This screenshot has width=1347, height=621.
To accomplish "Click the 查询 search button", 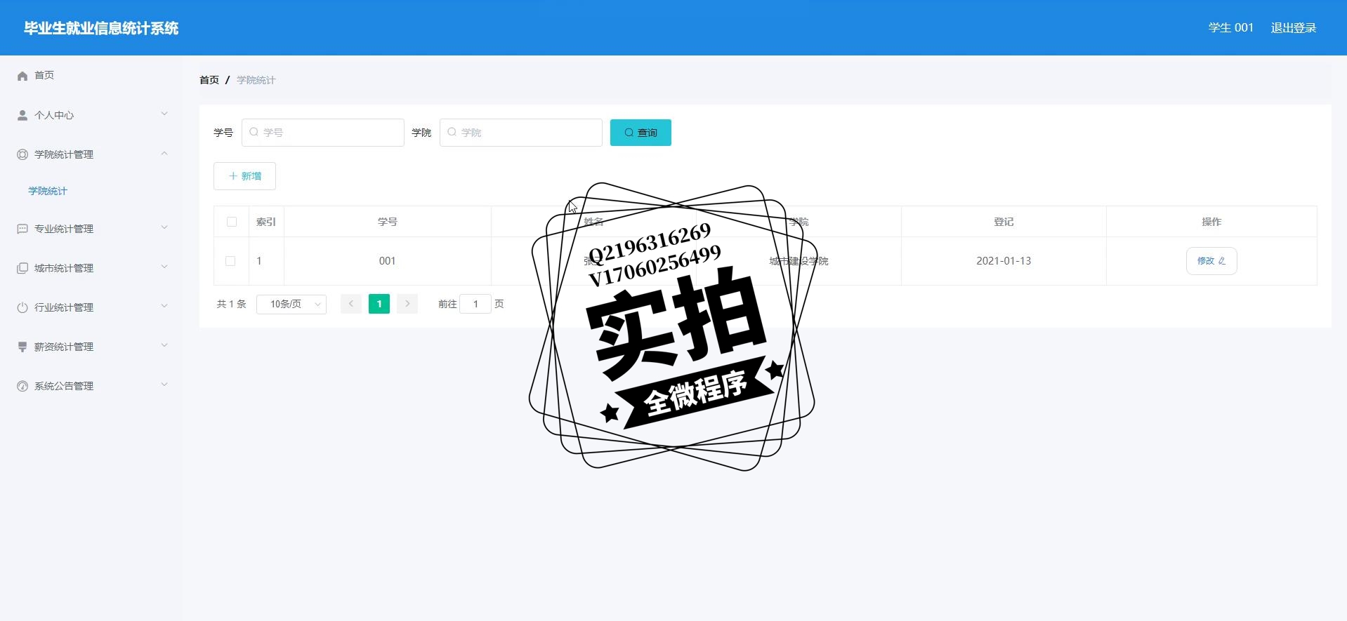I will [640, 133].
